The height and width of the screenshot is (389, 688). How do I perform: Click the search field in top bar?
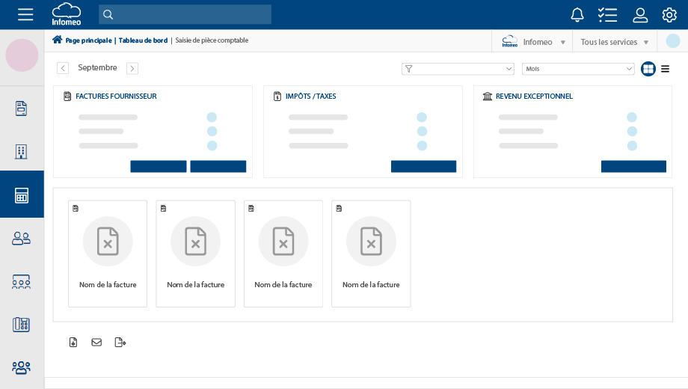(x=185, y=14)
